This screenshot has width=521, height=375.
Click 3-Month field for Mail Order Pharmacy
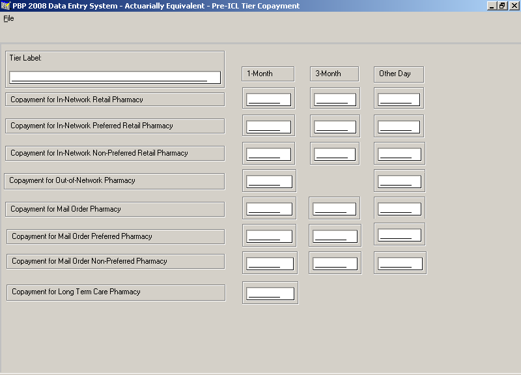click(334, 209)
